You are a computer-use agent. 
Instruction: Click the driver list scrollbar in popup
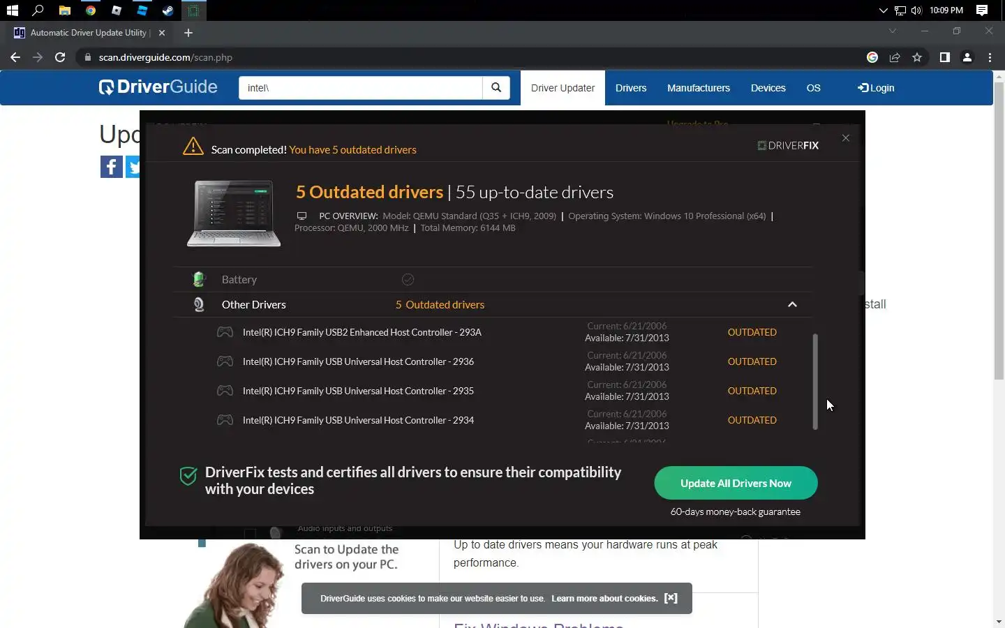(x=815, y=382)
